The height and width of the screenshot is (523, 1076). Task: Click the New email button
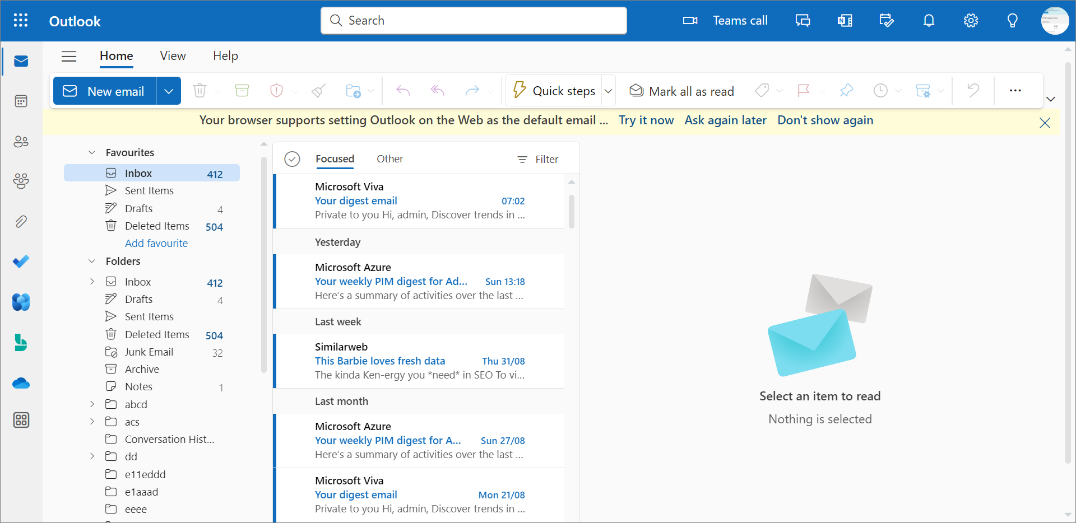104,91
